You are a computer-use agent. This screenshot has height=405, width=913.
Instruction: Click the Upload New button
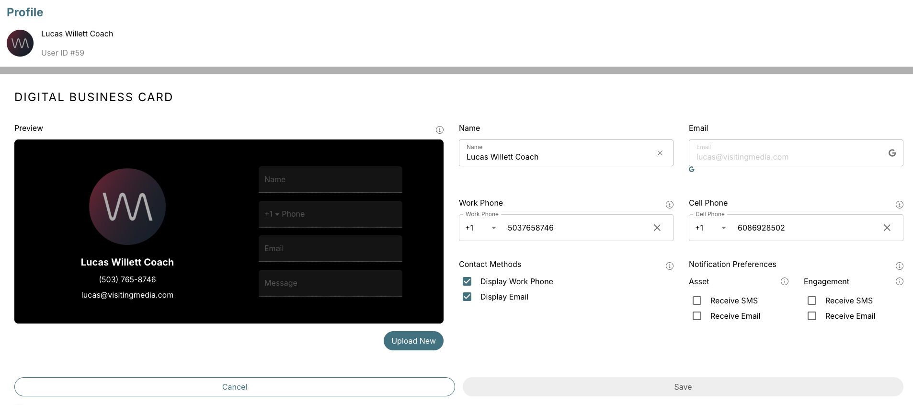(x=413, y=341)
